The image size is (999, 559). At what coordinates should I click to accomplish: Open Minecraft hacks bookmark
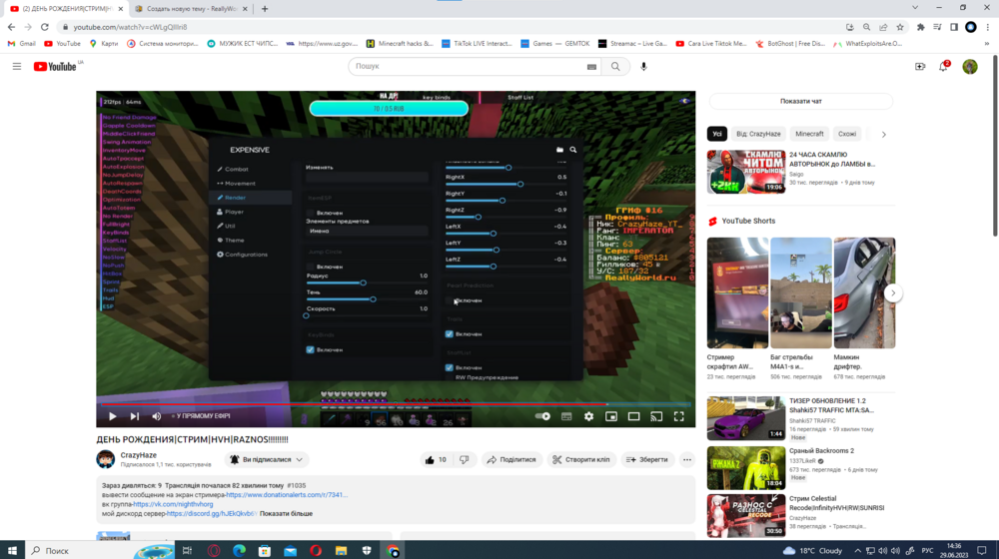pyautogui.click(x=401, y=44)
